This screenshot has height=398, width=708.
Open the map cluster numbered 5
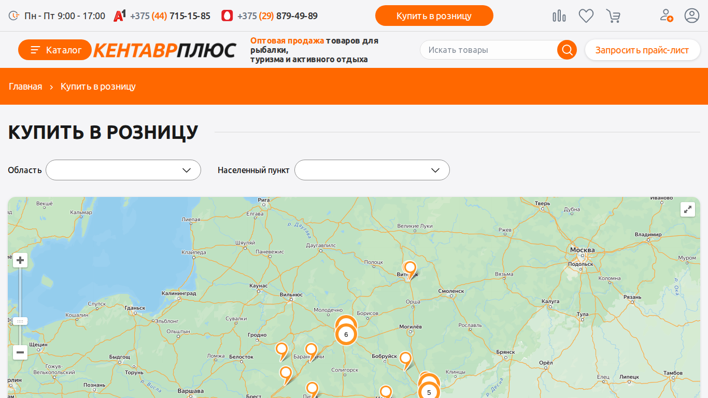click(429, 392)
